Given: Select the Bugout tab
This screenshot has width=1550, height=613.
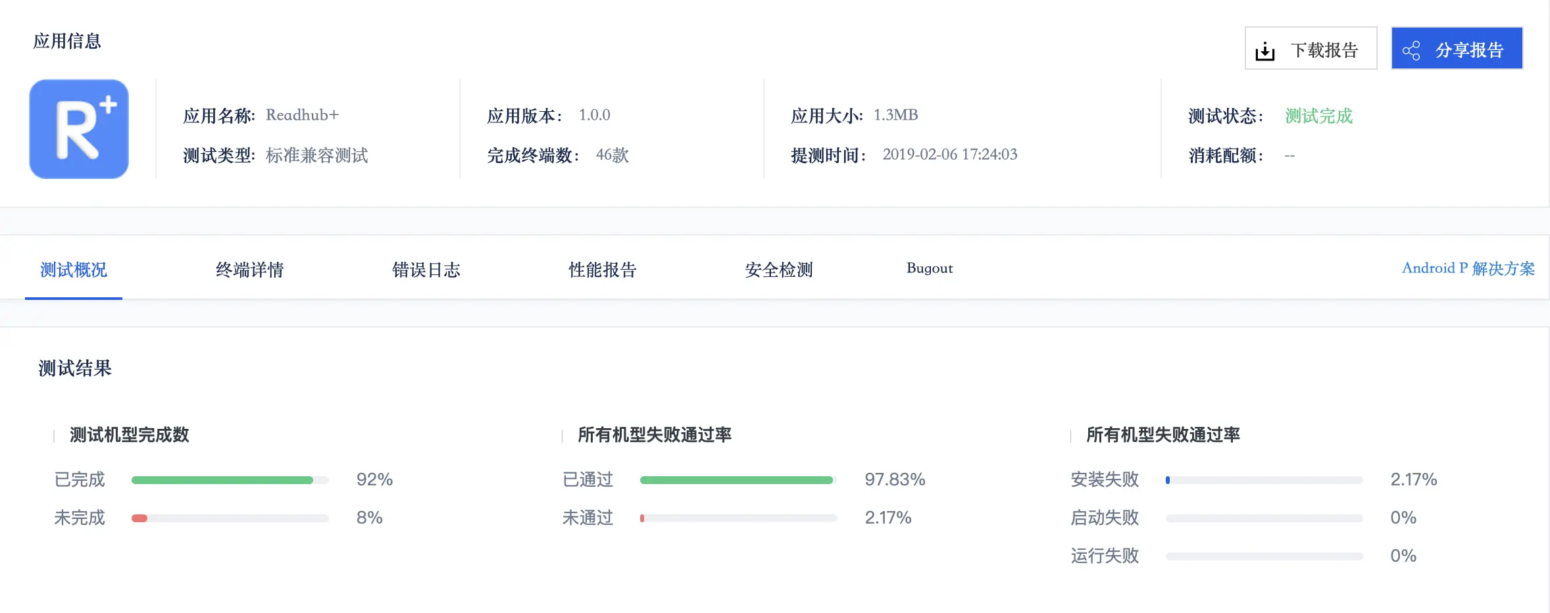Looking at the screenshot, I should coord(930,268).
